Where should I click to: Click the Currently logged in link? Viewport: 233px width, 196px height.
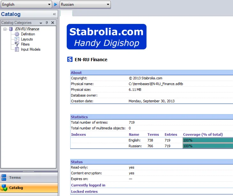tap(88, 185)
